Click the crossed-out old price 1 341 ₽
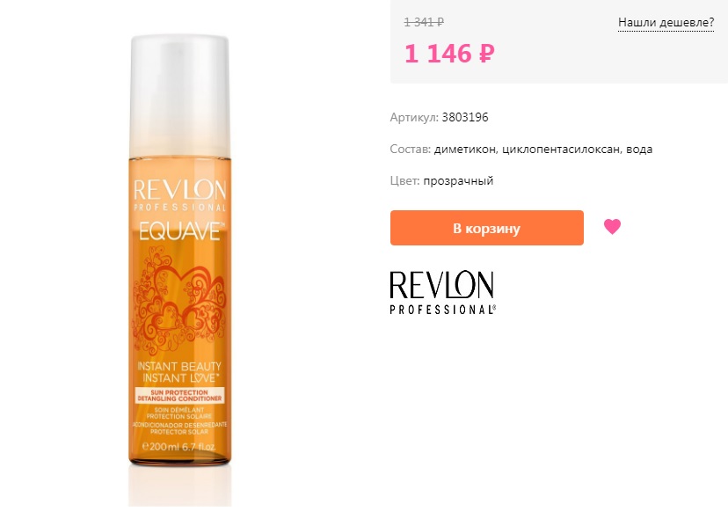Screen dimensions: 728x519 point(424,22)
